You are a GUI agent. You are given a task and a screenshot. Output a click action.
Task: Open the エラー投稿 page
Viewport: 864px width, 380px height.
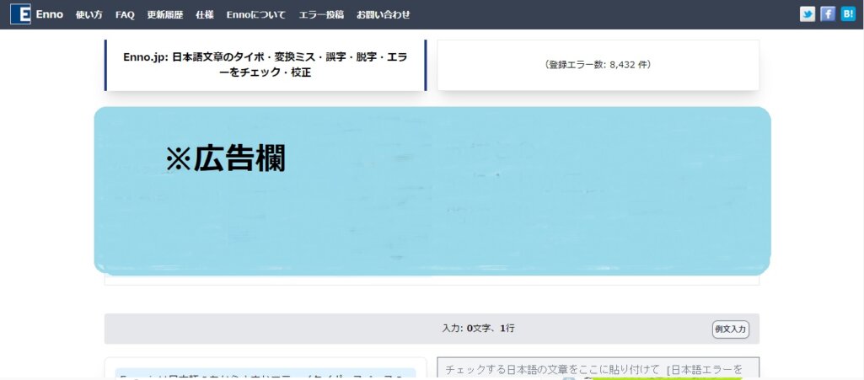(321, 15)
